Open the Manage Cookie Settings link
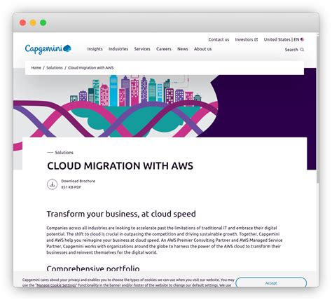Screen dimensions: 332x300 tap(56, 285)
